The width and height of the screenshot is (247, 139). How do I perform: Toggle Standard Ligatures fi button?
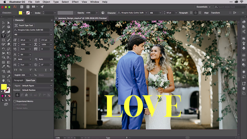(x=17, y=95)
